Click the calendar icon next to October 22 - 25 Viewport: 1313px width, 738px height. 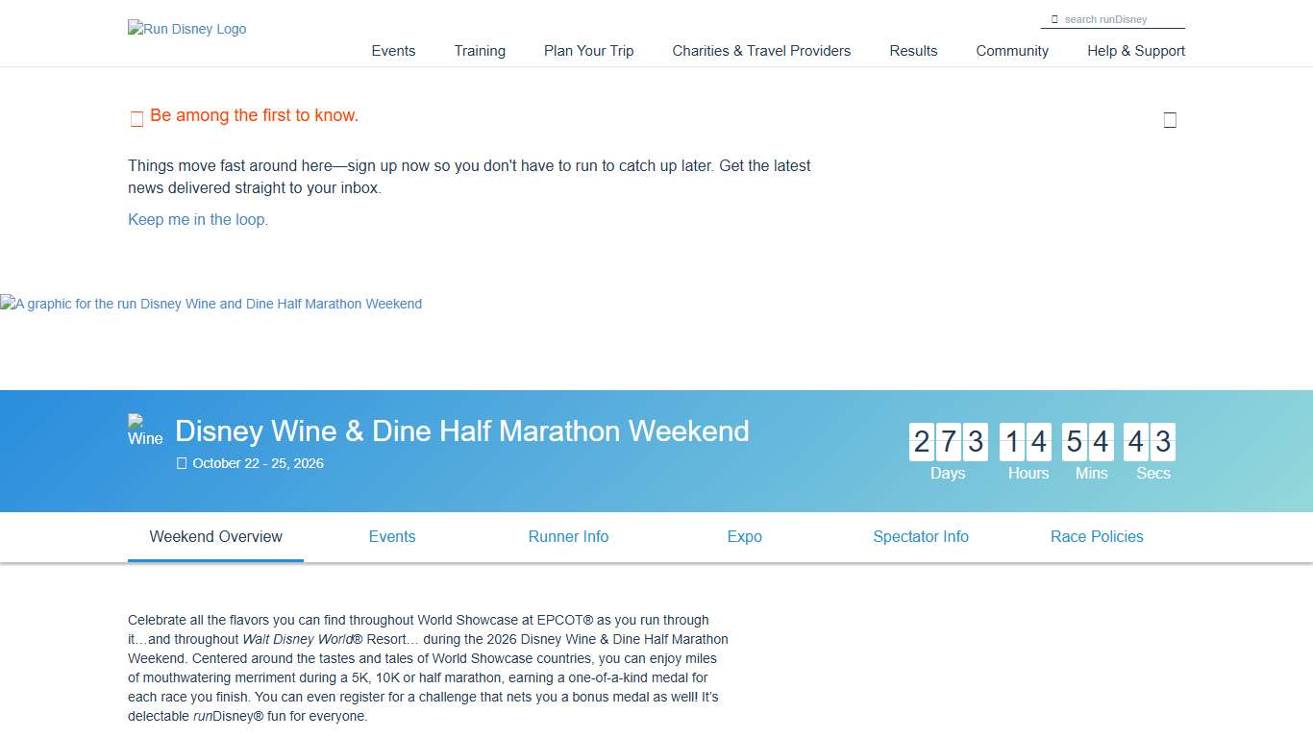pyautogui.click(x=181, y=463)
